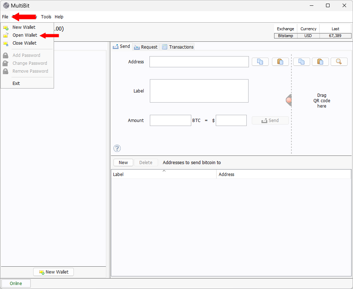Open help via the question mark icon

pyautogui.click(x=117, y=148)
